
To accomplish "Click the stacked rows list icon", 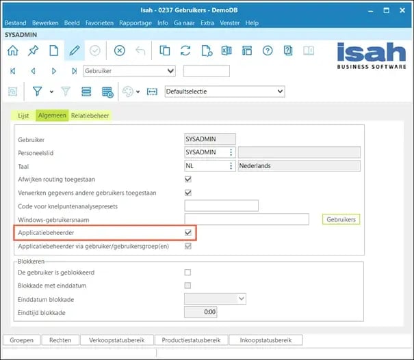I will pyautogui.click(x=86, y=92).
